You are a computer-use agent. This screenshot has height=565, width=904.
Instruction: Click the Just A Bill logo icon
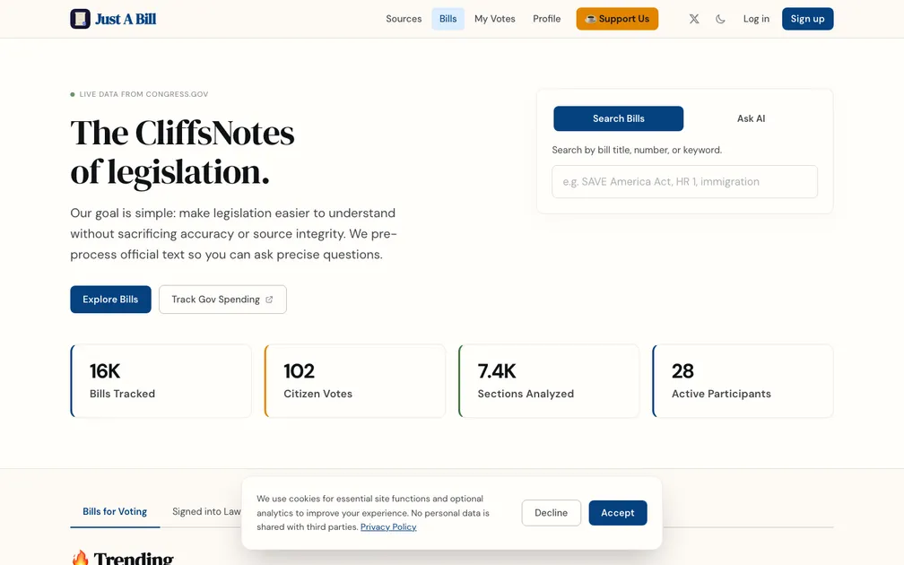(81, 19)
